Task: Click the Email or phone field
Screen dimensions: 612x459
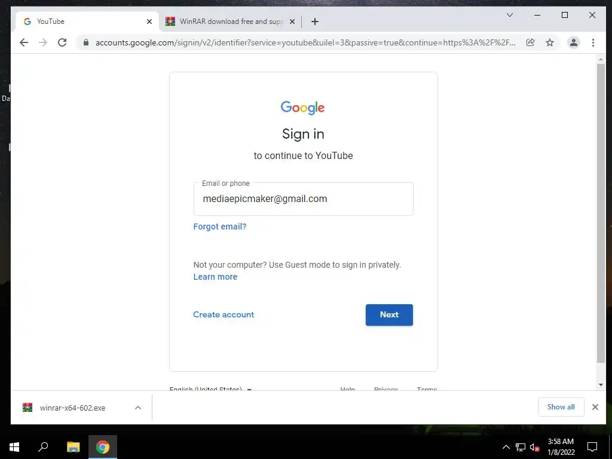Action: (303, 199)
